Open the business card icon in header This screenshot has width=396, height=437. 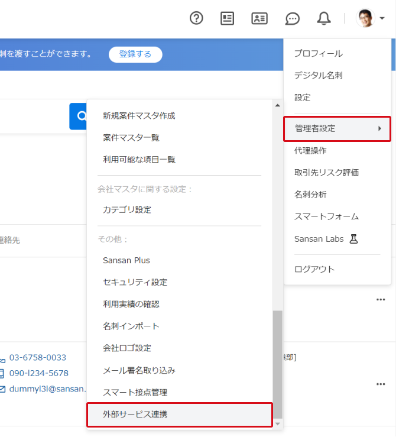[259, 18]
